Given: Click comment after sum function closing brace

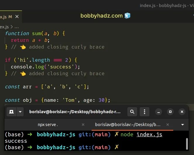Looking at the screenshot, I should pos(58,47).
